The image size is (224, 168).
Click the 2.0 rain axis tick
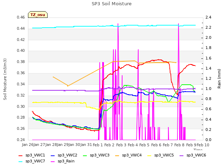[209, 38]
